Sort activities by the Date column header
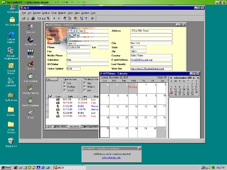Viewport: 227px width, 170px height. (70, 97)
